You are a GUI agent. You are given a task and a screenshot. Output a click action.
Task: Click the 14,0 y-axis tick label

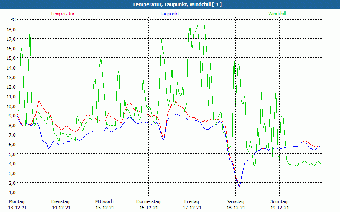click(11, 67)
